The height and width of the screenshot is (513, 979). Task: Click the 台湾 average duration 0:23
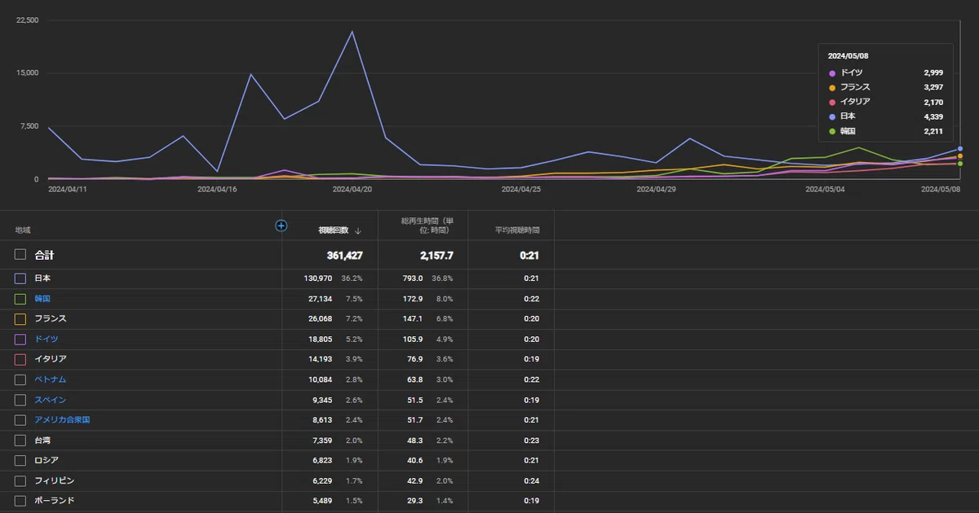tap(531, 441)
